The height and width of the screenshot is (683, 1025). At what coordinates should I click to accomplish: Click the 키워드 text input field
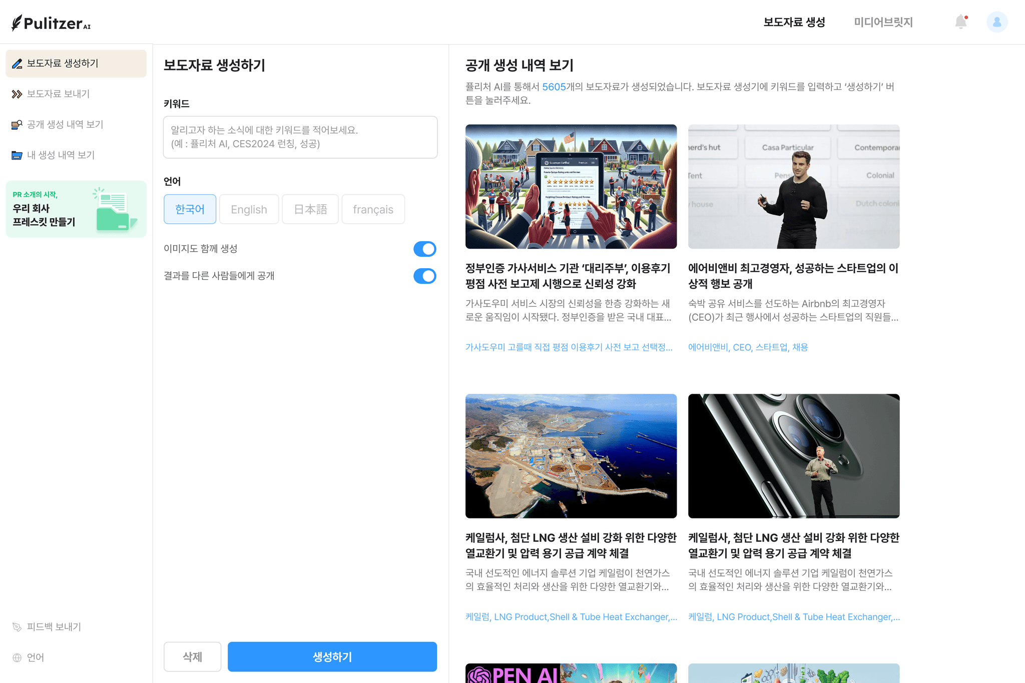300,137
